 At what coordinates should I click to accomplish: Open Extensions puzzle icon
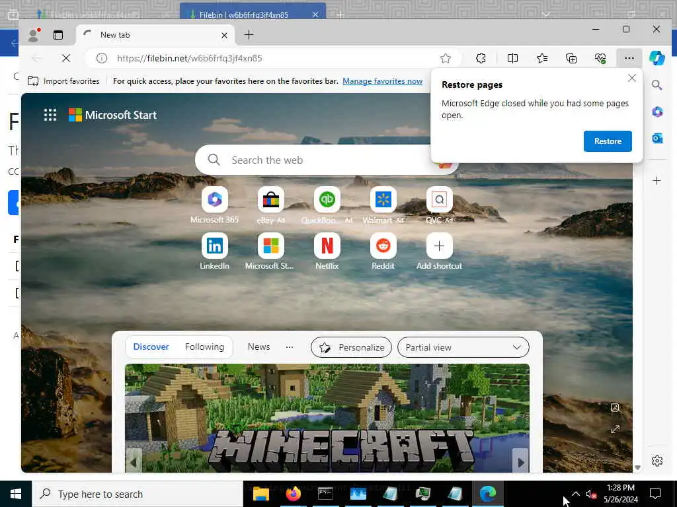[481, 58]
